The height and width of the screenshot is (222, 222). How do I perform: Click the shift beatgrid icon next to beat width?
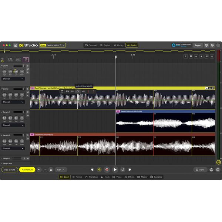click(83, 91)
